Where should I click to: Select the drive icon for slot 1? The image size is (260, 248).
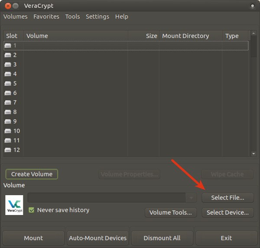pyautogui.click(x=8, y=46)
